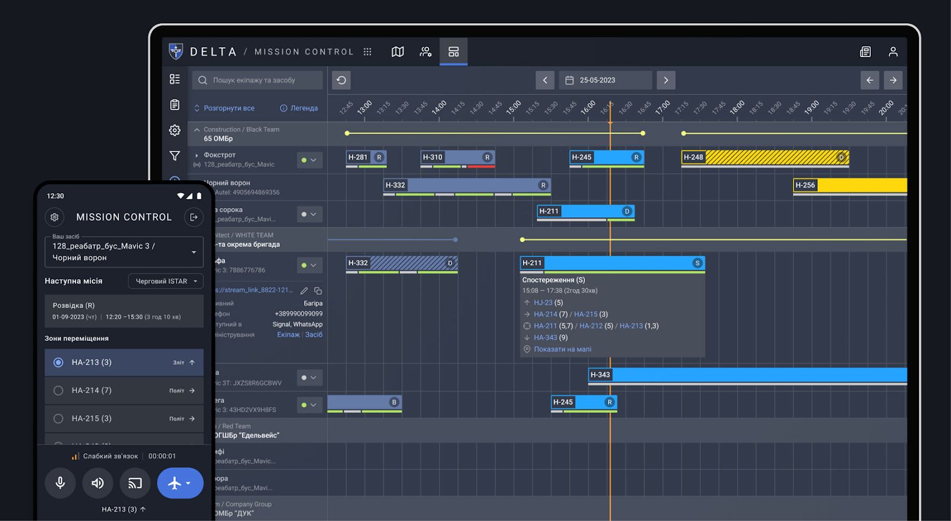Open the Черговий ISTAR dropdown
The width and height of the screenshot is (951, 521).
[166, 281]
